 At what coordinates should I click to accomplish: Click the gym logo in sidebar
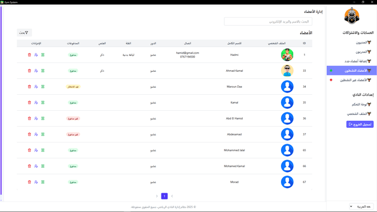[352, 16]
